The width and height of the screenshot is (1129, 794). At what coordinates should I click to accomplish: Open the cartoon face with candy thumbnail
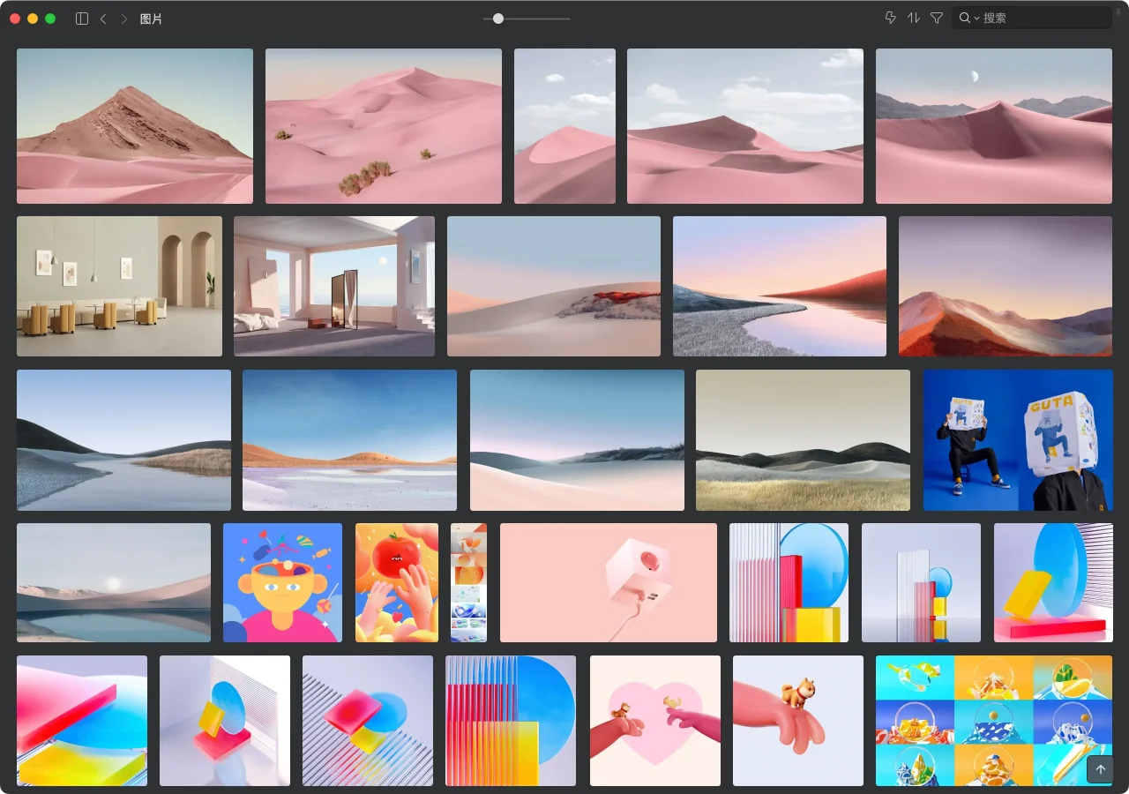point(282,583)
